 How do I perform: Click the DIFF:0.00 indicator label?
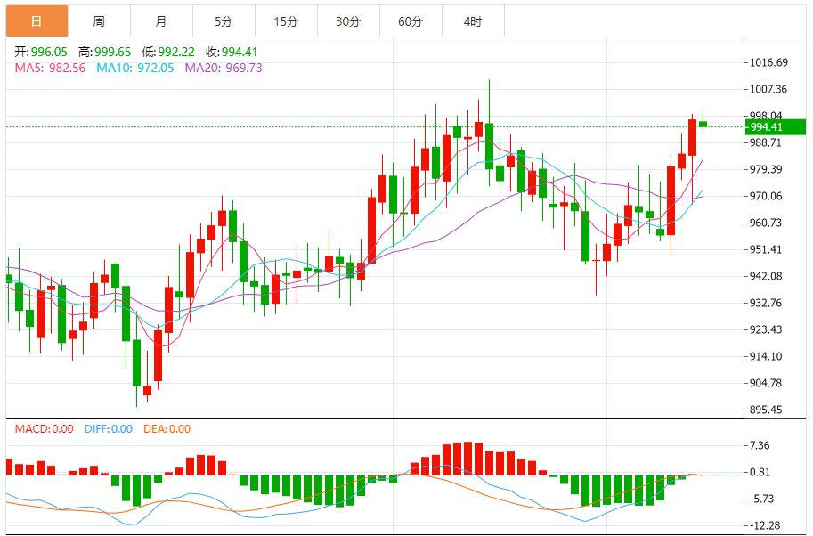pyautogui.click(x=109, y=429)
